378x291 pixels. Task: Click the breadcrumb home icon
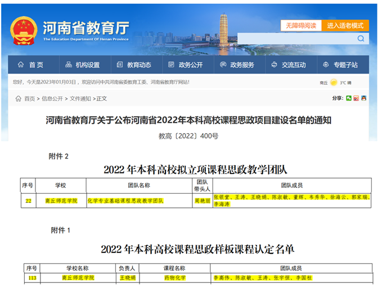click(x=19, y=99)
